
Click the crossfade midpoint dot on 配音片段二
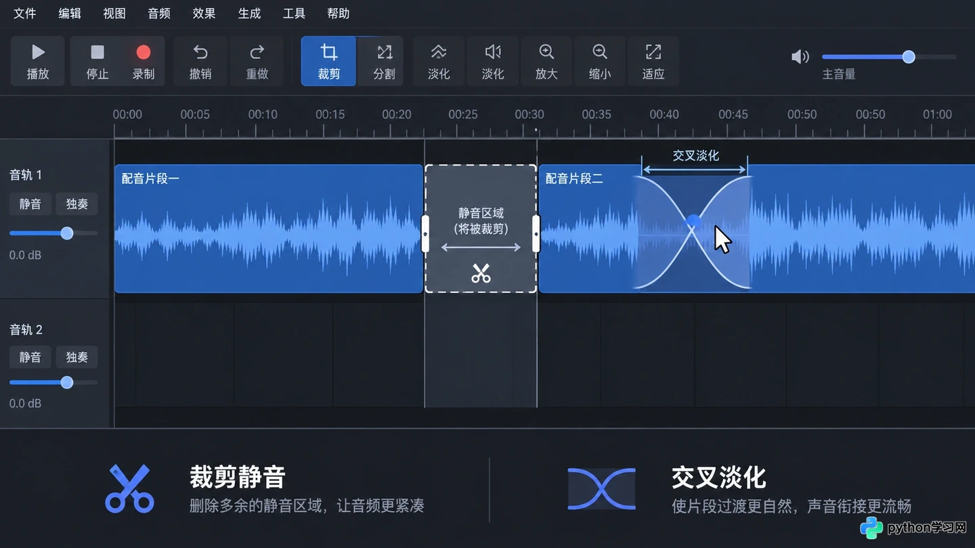point(693,221)
